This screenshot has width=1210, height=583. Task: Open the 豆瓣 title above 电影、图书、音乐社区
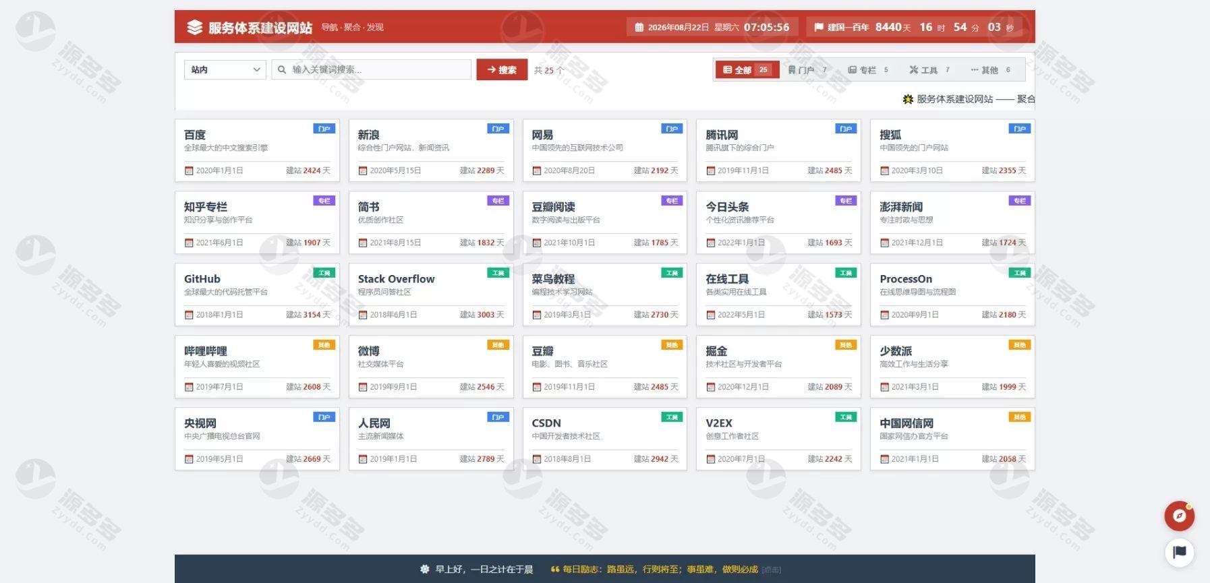[543, 351]
